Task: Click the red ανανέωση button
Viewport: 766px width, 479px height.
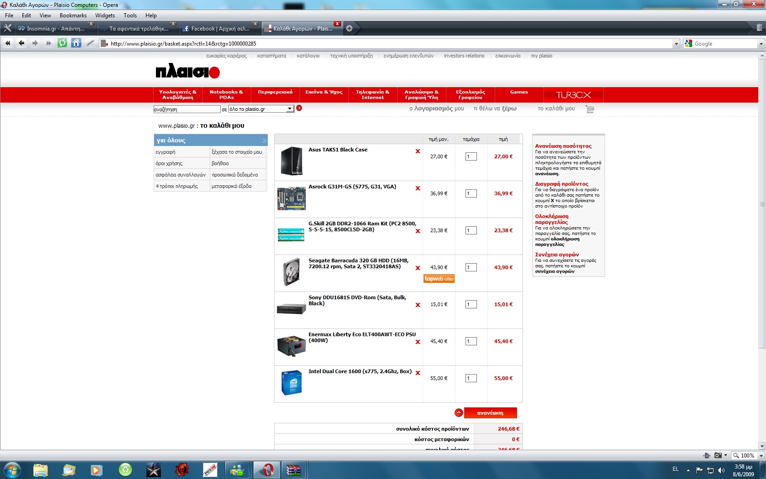Action: click(x=491, y=413)
